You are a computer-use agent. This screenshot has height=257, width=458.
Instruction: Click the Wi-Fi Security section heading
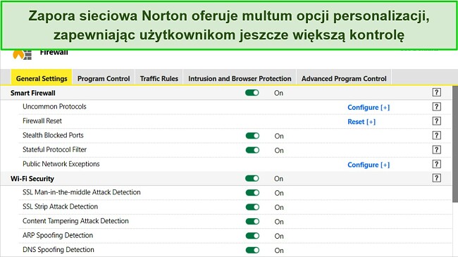tap(32, 179)
